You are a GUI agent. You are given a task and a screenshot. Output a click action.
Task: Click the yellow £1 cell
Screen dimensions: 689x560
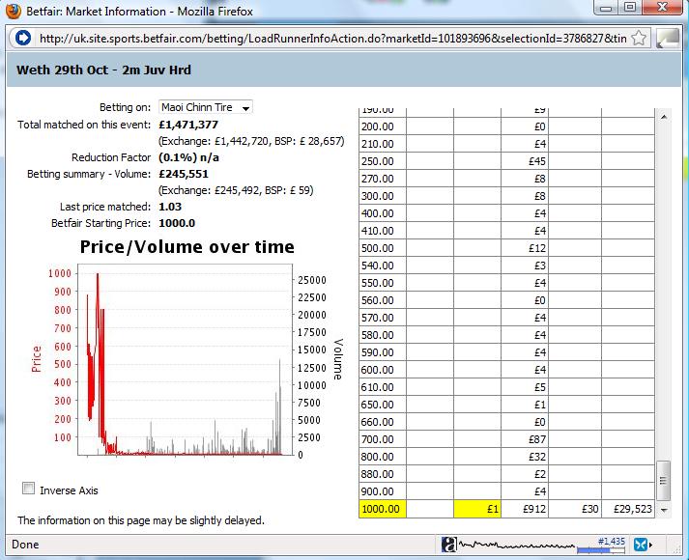tap(476, 509)
